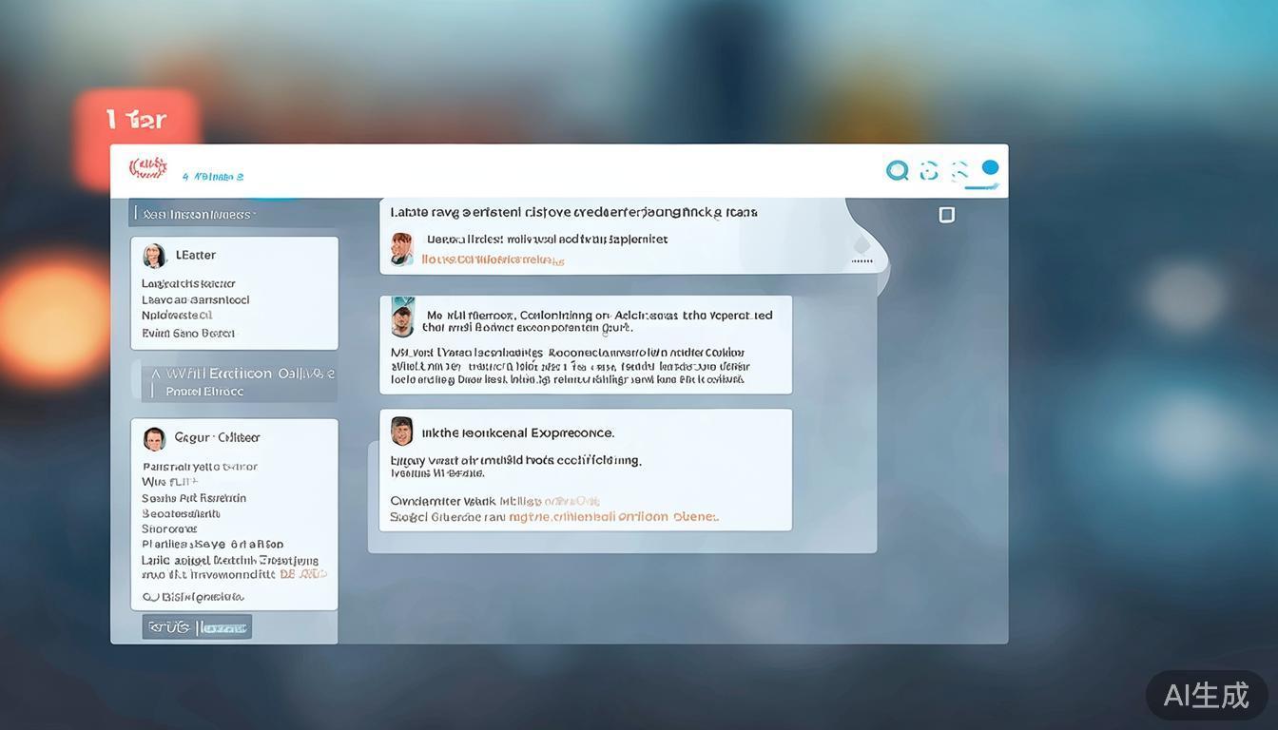Viewport: 1278px width, 730px height.
Task: Select the share icon near the top right
Action: click(958, 169)
